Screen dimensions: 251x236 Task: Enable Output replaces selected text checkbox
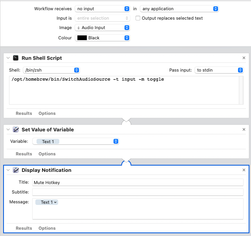pyautogui.click(x=138, y=18)
